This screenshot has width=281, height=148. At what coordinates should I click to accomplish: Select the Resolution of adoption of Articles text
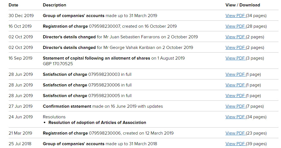click(x=97, y=123)
